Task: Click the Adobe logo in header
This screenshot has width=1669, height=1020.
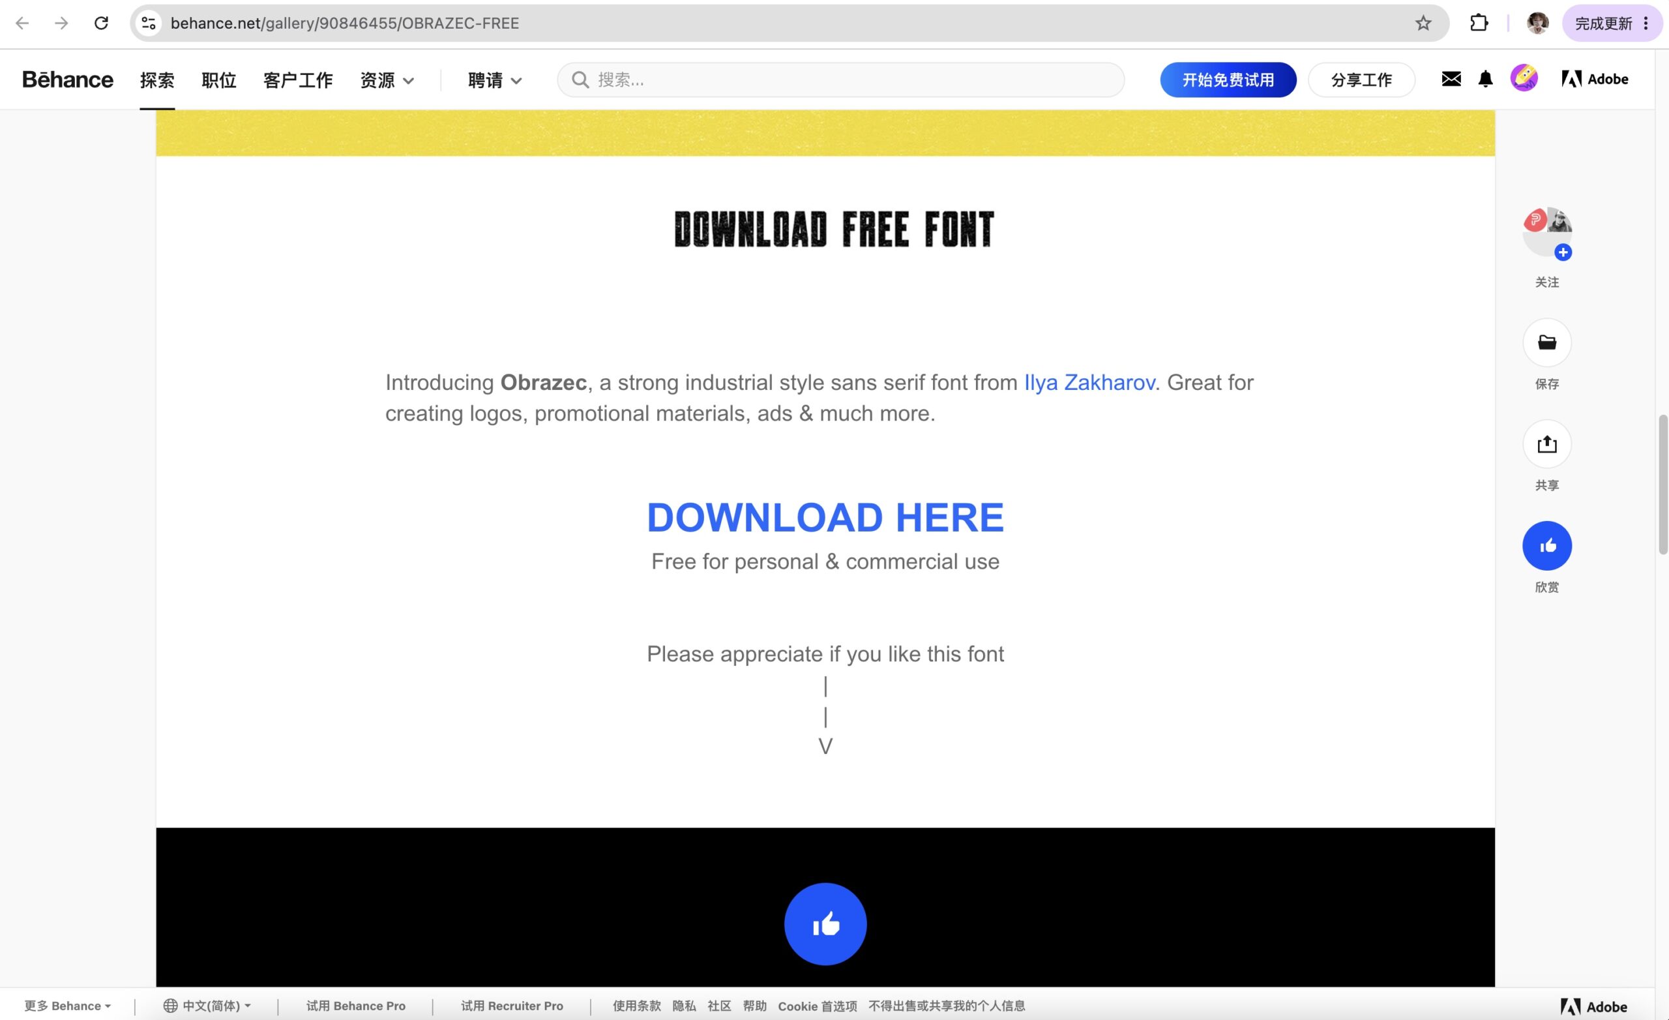Action: click(x=1595, y=80)
